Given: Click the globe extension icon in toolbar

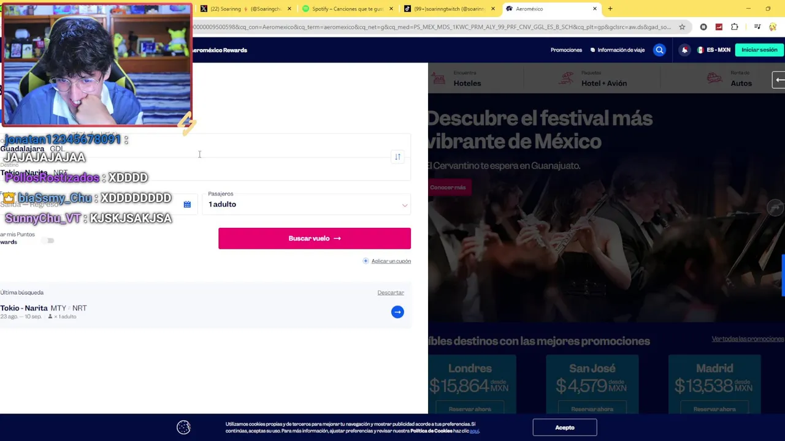Looking at the screenshot, I should (703, 27).
